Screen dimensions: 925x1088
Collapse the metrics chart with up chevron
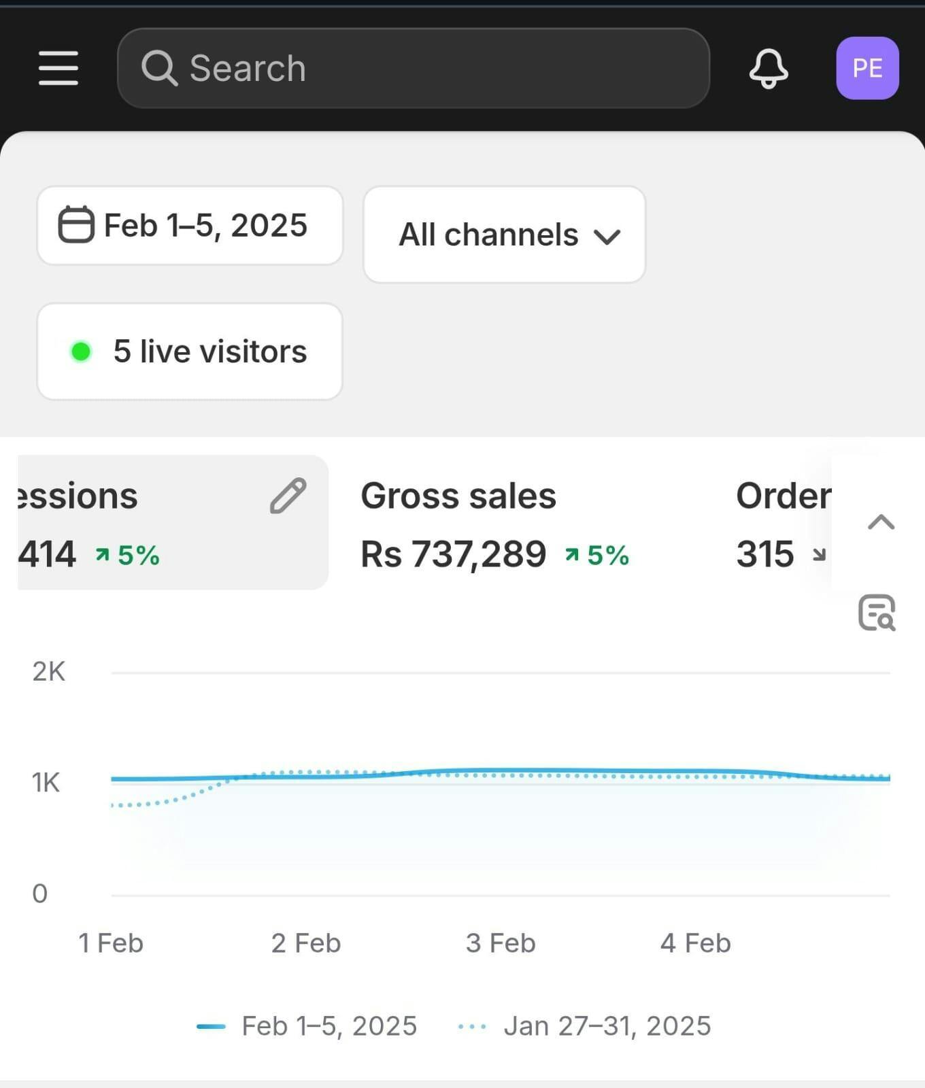[881, 522]
